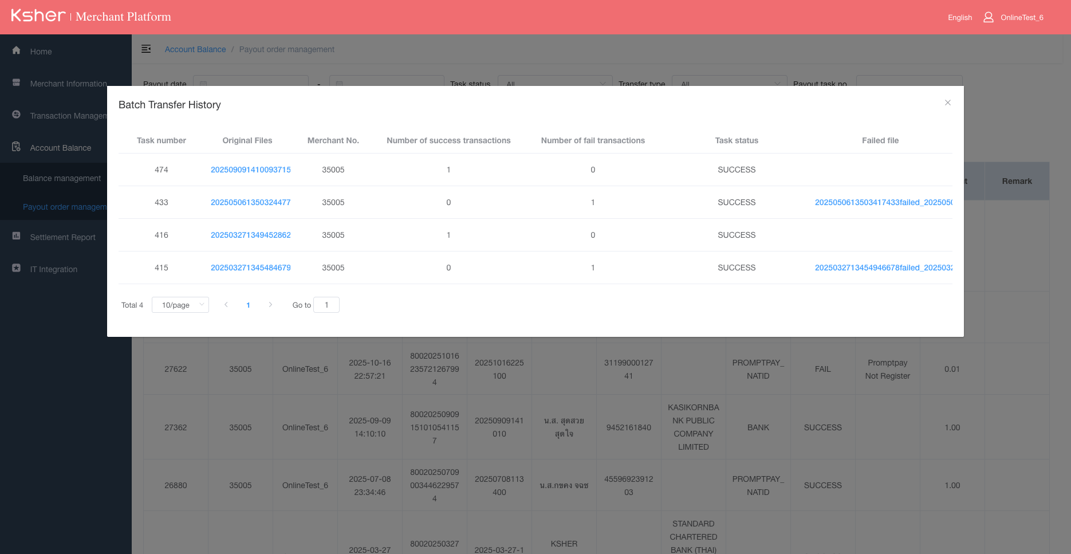The image size is (1071, 554).
Task: Select Payout order management menu item
Action: (64, 206)
